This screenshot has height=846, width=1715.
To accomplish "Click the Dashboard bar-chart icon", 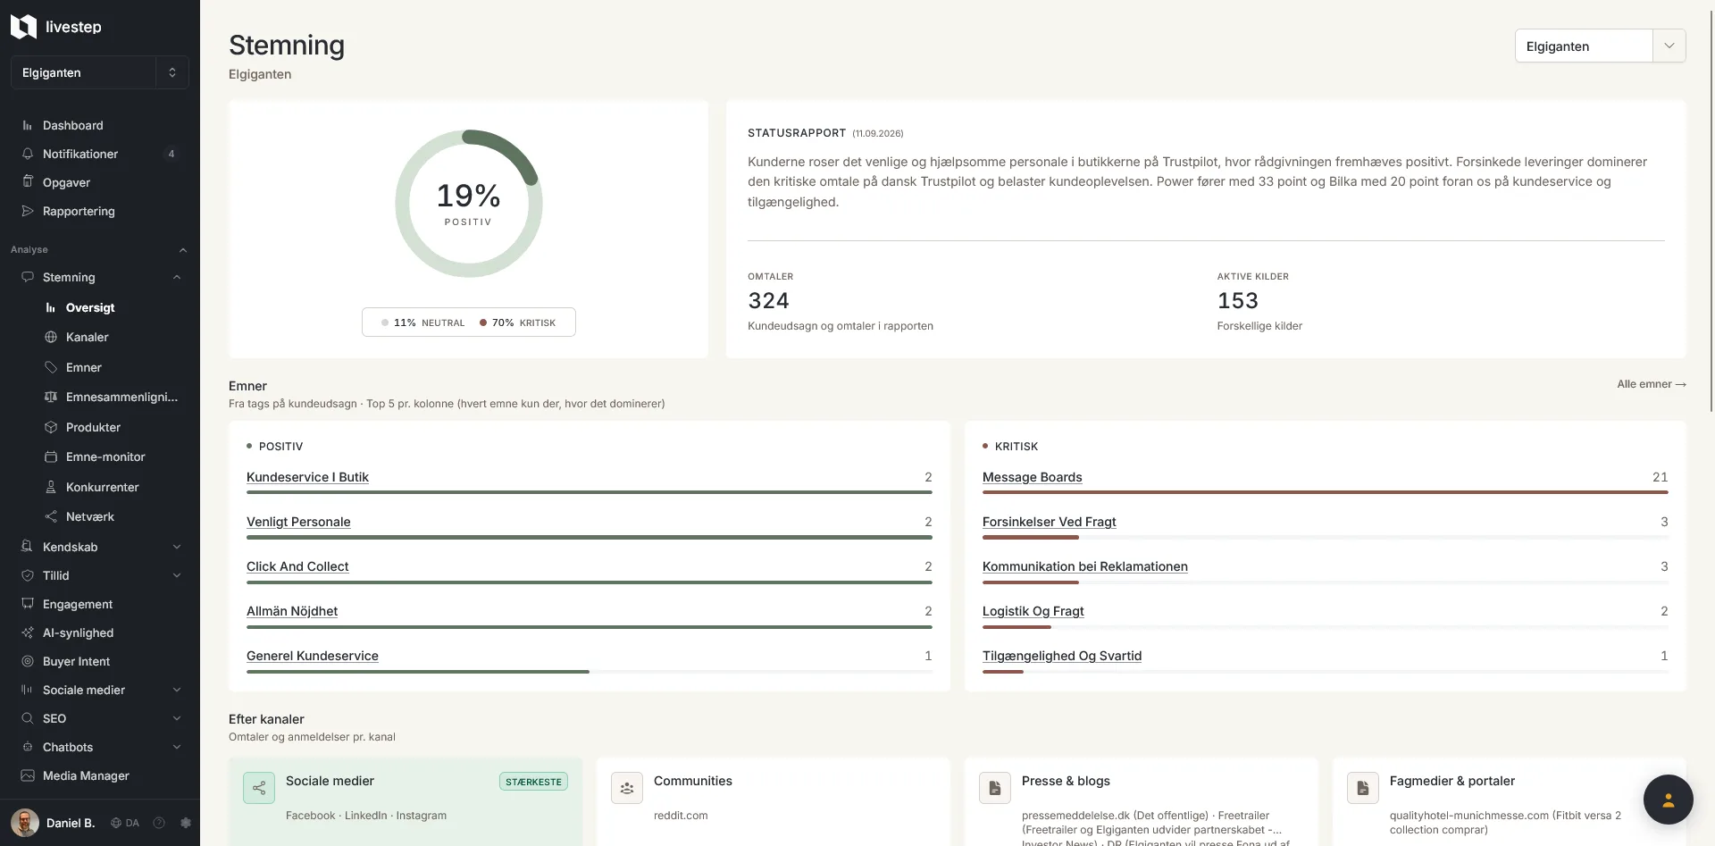I will tap(28, 125).
